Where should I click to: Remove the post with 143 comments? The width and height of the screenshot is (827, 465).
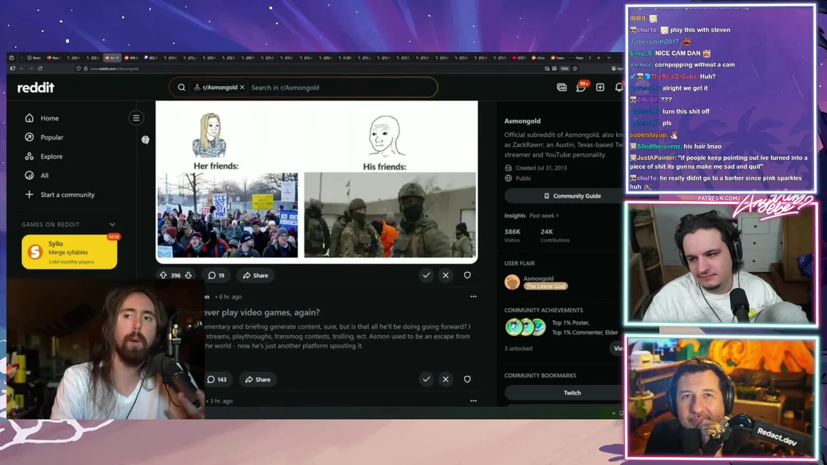pyautogui.click(x=445, y=379)
